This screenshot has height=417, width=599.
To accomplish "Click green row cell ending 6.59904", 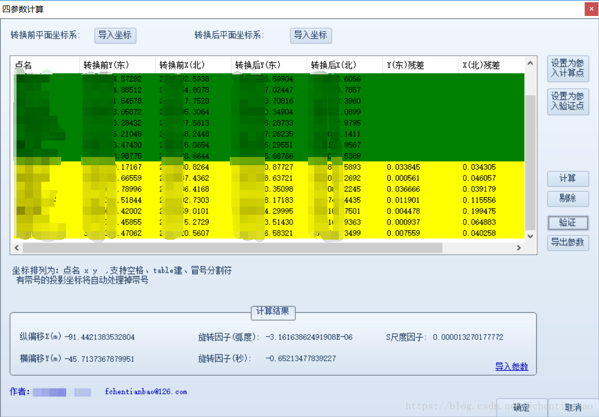I will click(279, 79).
